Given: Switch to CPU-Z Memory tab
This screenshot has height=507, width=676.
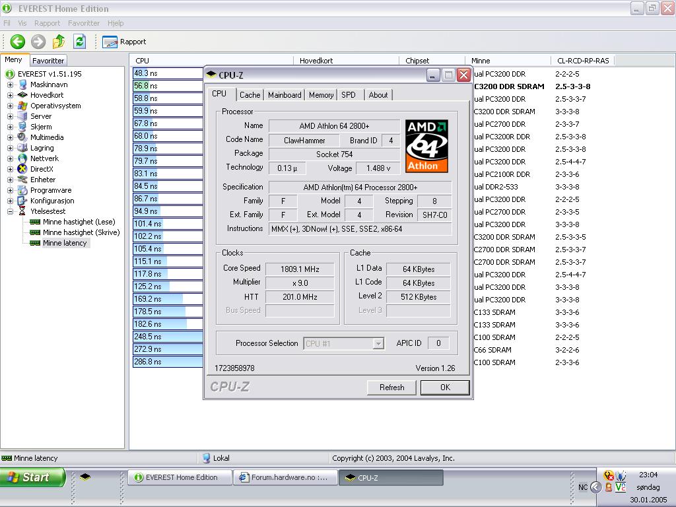Looking at the screenshot, I should point(321,95).
